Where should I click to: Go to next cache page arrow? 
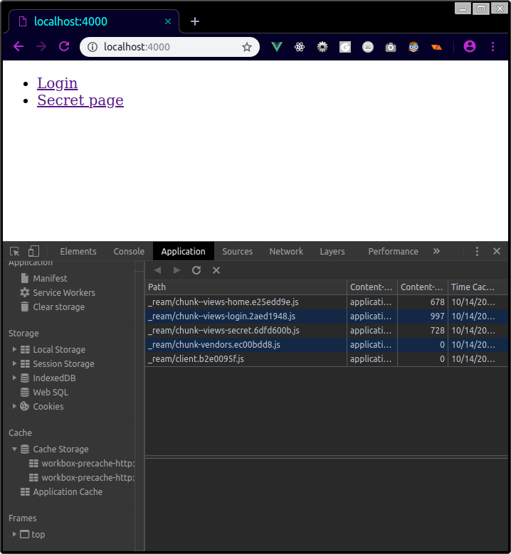(177, 270)
